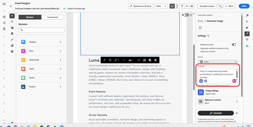
Task: Open the brand alignment shield icon in the right rail
Action: pyautogui.click(x=247, y=40)
